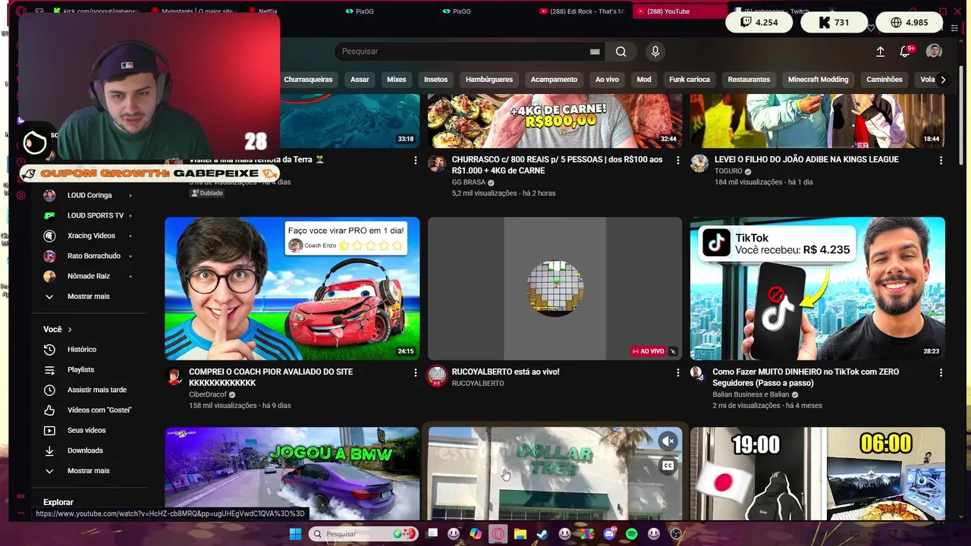Open Nômade Raiz subscription channel

pos(90,276)
